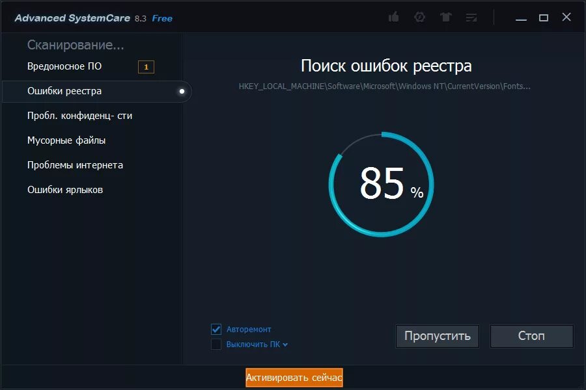
Task: Click the Поиск ошибок реестра heading
Action: (386, 66)
